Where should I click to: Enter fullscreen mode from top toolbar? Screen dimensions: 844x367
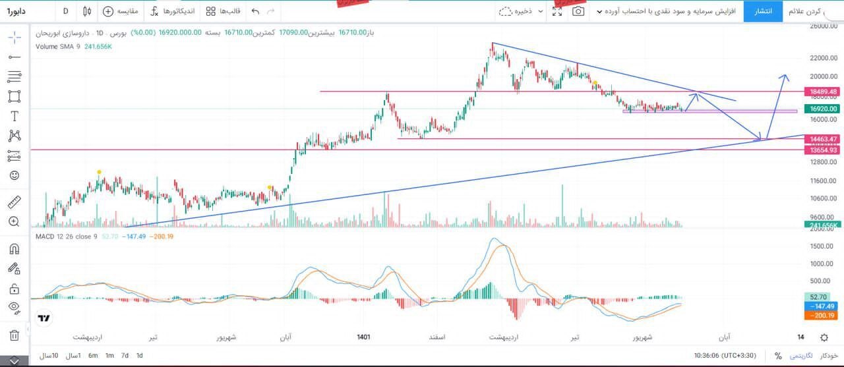(x=557, y=11)
